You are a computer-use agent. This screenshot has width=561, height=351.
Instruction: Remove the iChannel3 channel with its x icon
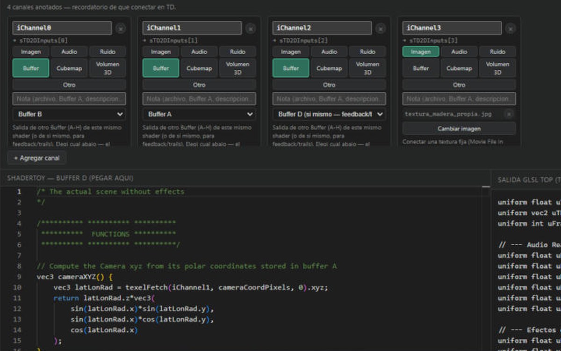point(510,29)
